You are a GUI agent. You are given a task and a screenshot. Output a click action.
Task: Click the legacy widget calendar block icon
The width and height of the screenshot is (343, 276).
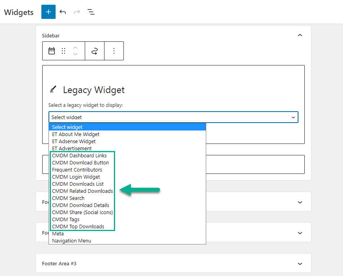coord(52,51)
